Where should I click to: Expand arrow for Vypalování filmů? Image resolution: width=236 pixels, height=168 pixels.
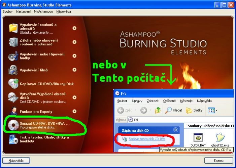74,70
